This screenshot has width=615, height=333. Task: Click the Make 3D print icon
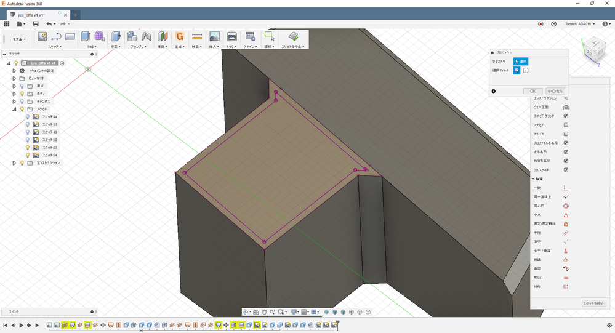click(x=232, y=37)
